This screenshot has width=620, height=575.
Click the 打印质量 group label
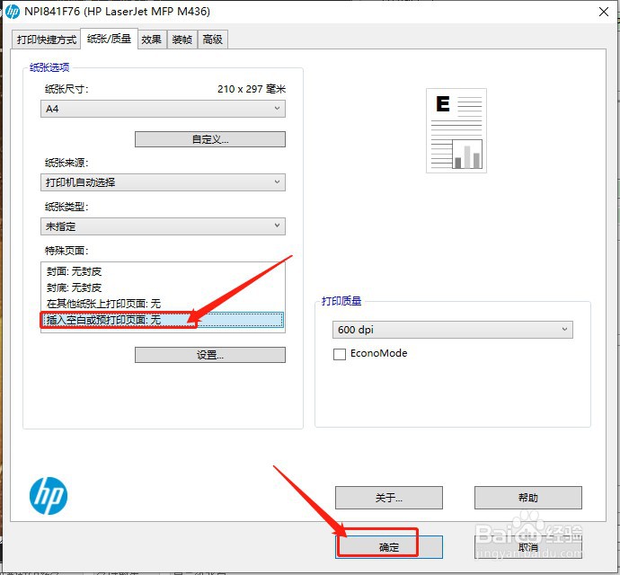tap(341, 301)
